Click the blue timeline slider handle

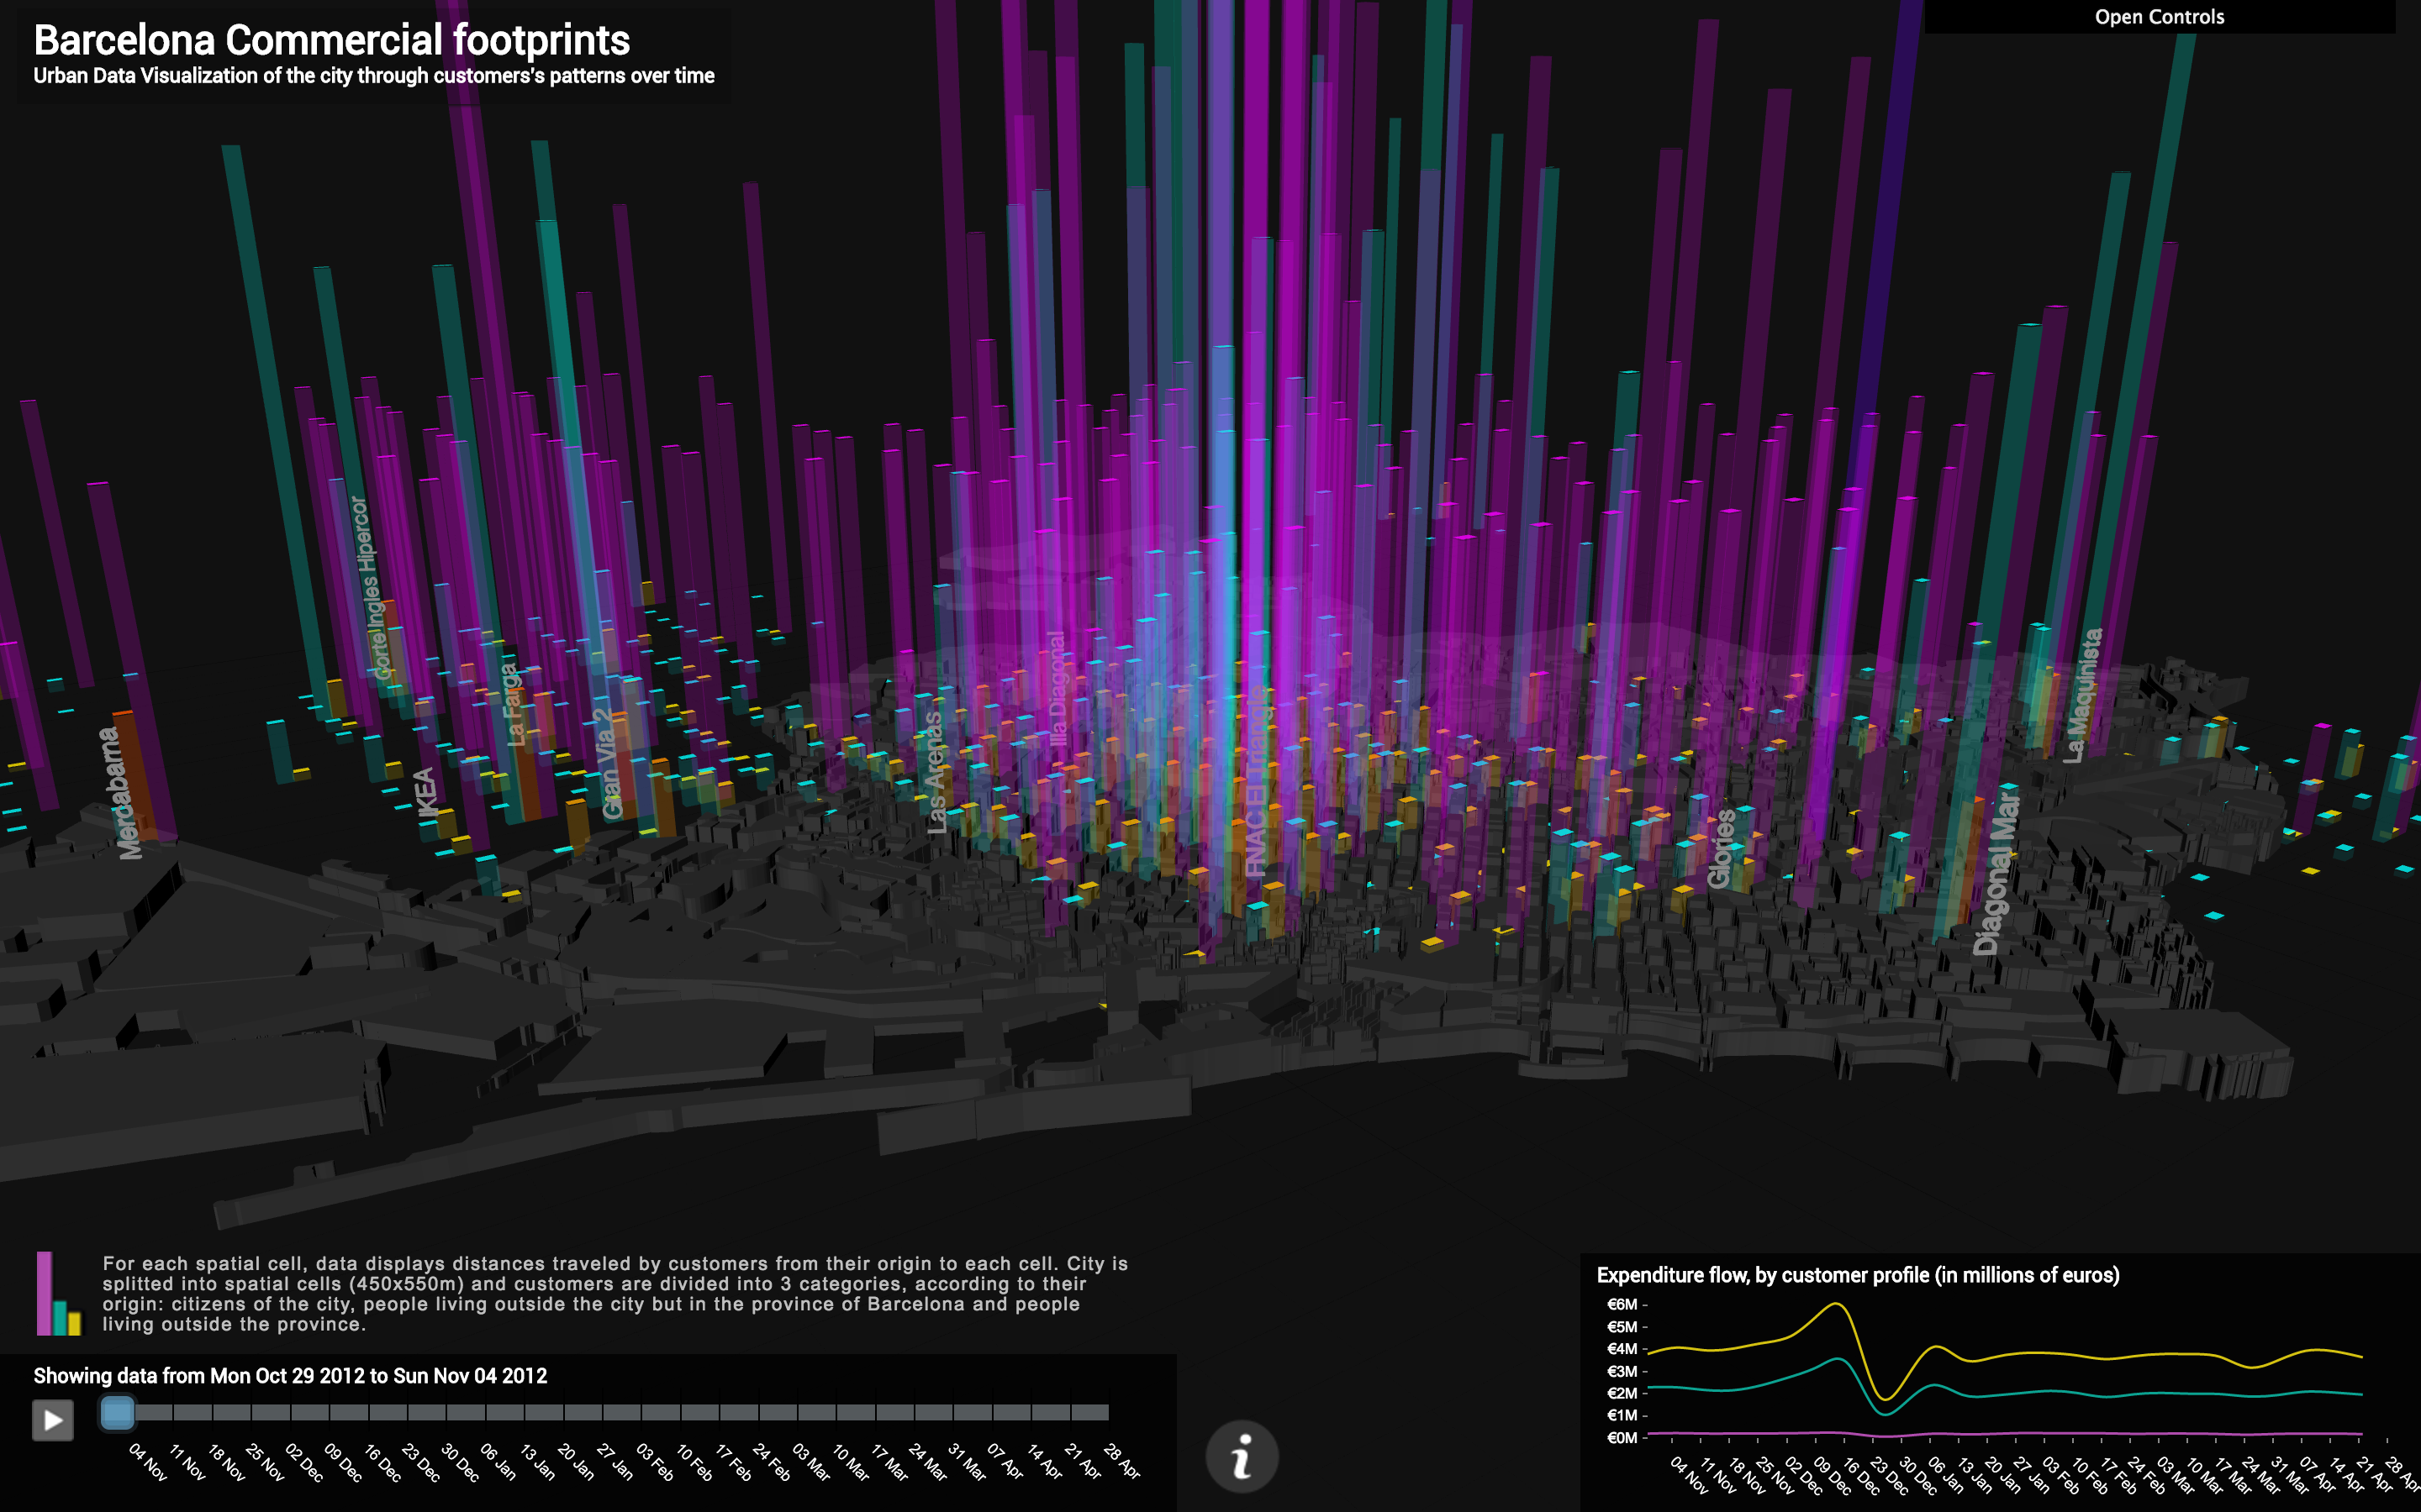[x=117, y=1412]
